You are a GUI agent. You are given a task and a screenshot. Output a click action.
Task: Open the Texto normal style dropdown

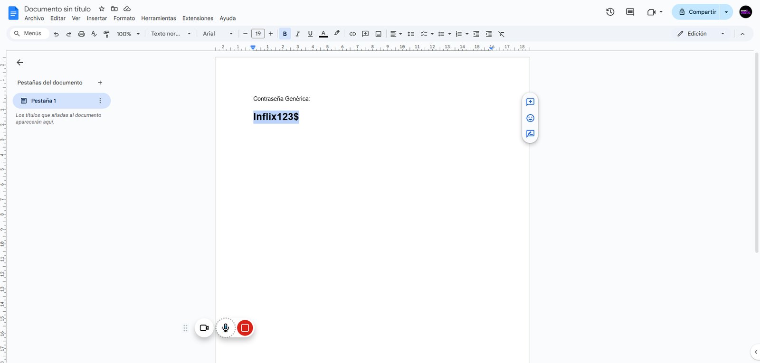[x=171, y=34]
